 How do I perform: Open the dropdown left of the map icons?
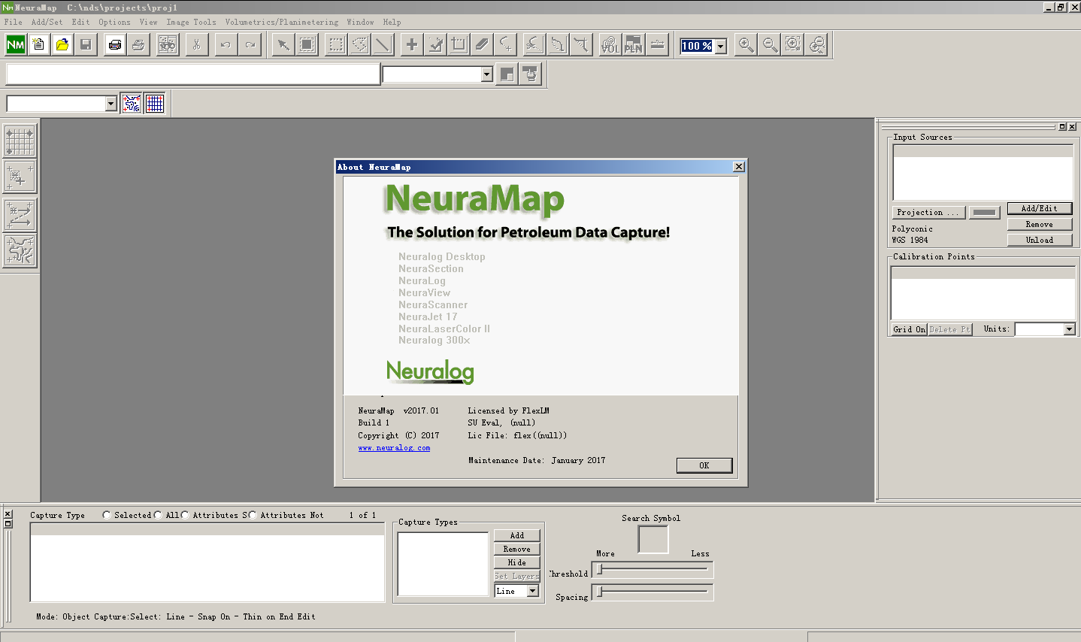coord(111,104)
